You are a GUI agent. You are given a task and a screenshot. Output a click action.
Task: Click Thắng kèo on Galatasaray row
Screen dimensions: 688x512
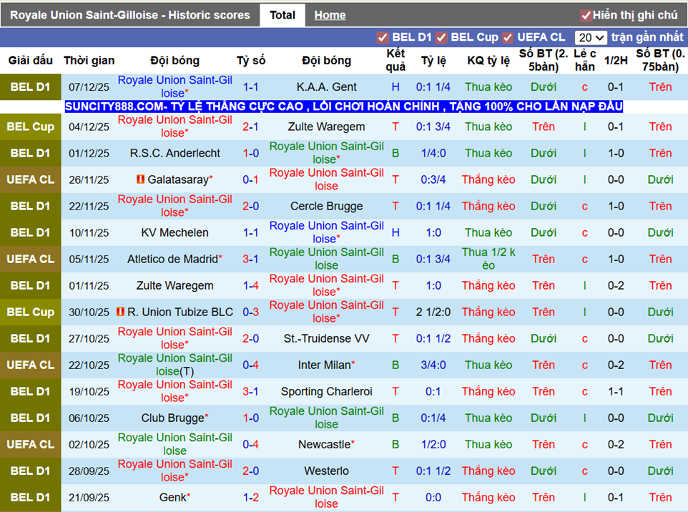tap(488, 180)
